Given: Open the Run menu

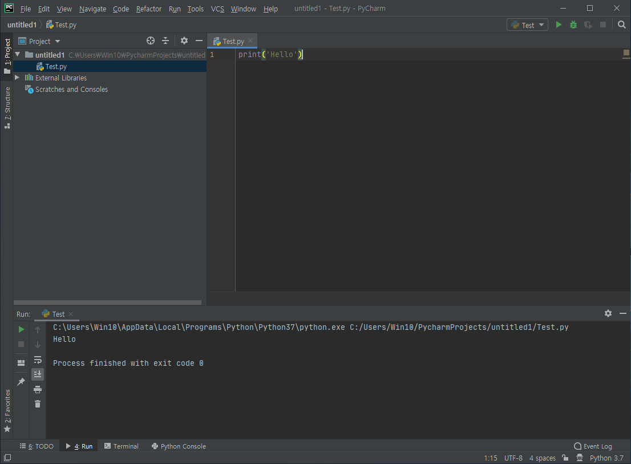Looking at the screenshot, I should pos(175,9).
